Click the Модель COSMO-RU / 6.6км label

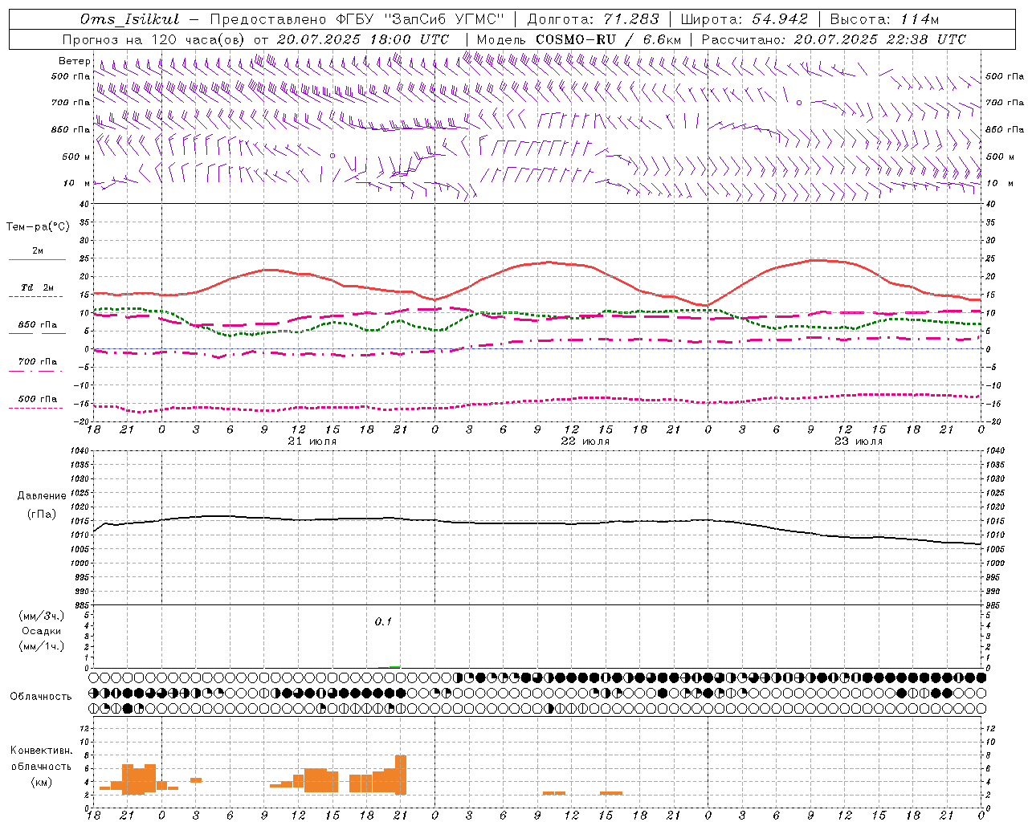(x=579, y=39)
